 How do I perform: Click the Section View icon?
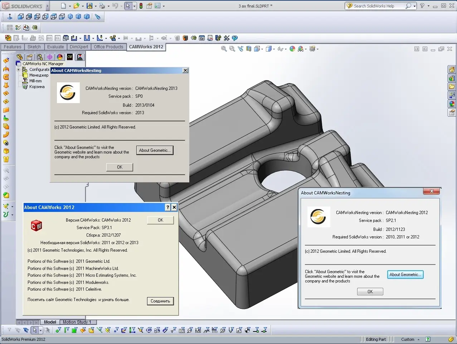[249, 49]
